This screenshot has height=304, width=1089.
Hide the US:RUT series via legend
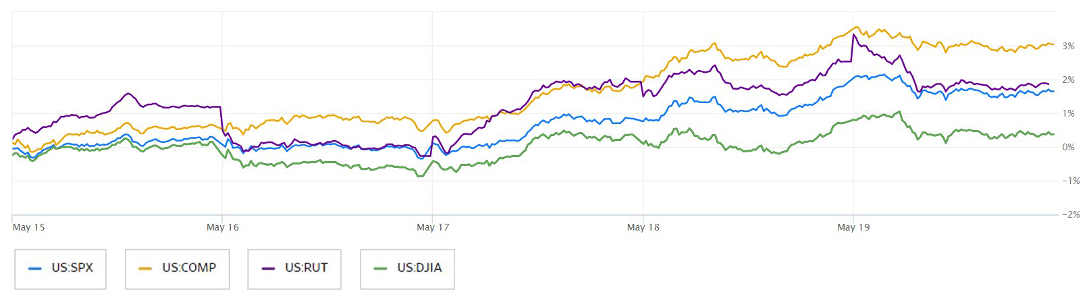(x=294, y=269)
